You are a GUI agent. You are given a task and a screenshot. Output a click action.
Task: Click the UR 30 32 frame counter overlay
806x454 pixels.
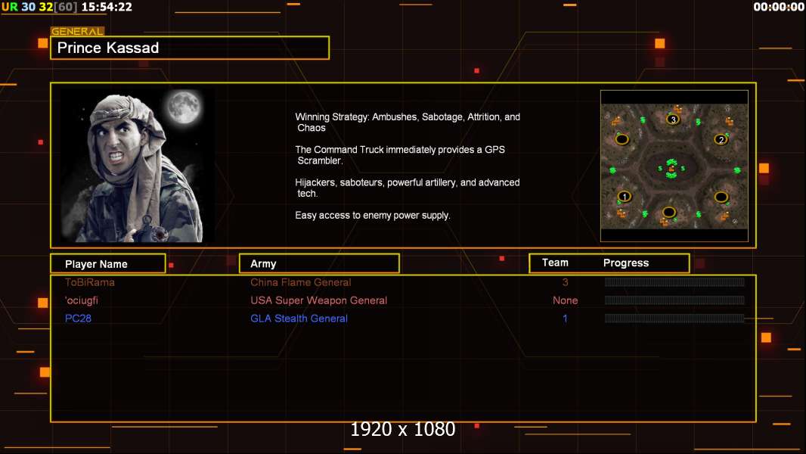tap(39, 7)
